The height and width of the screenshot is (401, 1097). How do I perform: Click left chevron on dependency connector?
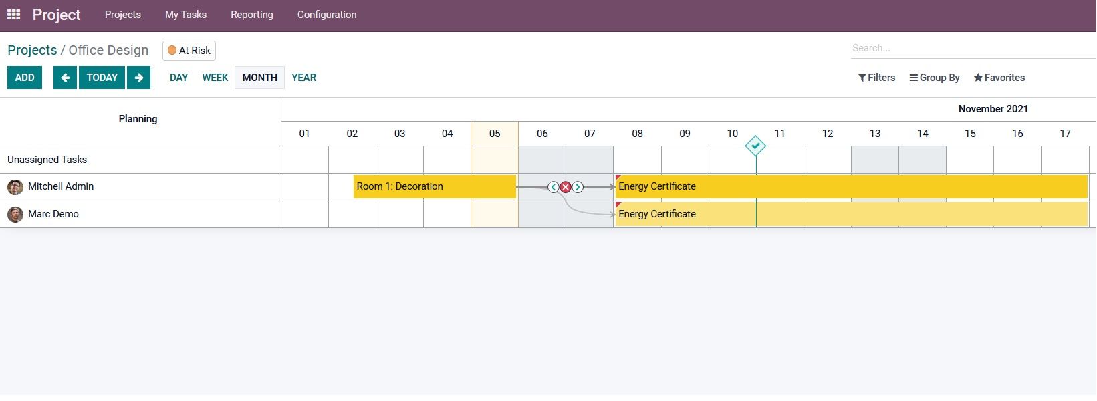coord(554,187)
